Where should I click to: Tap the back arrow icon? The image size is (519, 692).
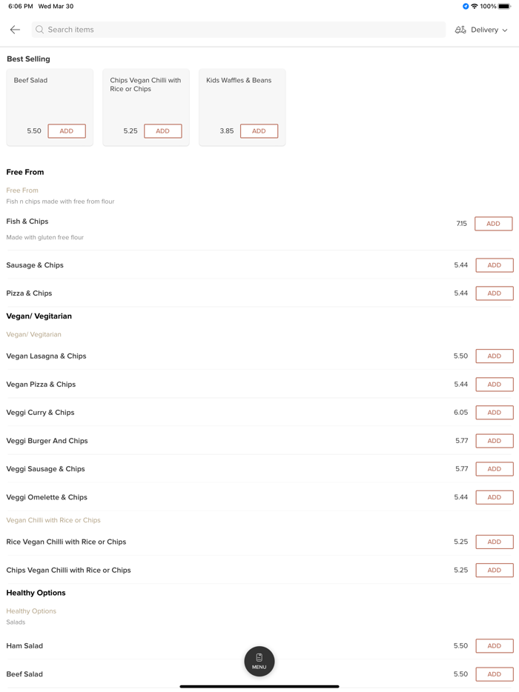point(15,30)
